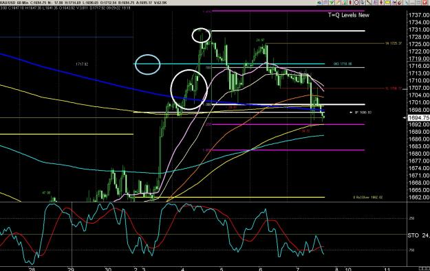Click the 1701.00 price axis label

[x=419, y=102]
